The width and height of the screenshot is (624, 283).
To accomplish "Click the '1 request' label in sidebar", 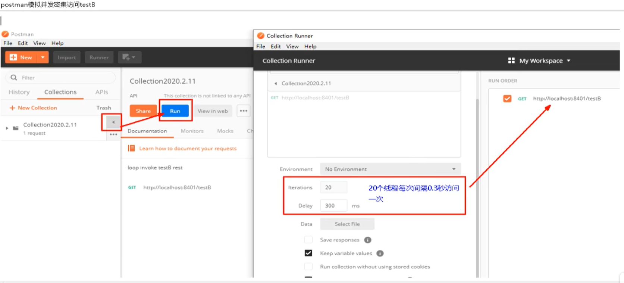I will [34, 133].
